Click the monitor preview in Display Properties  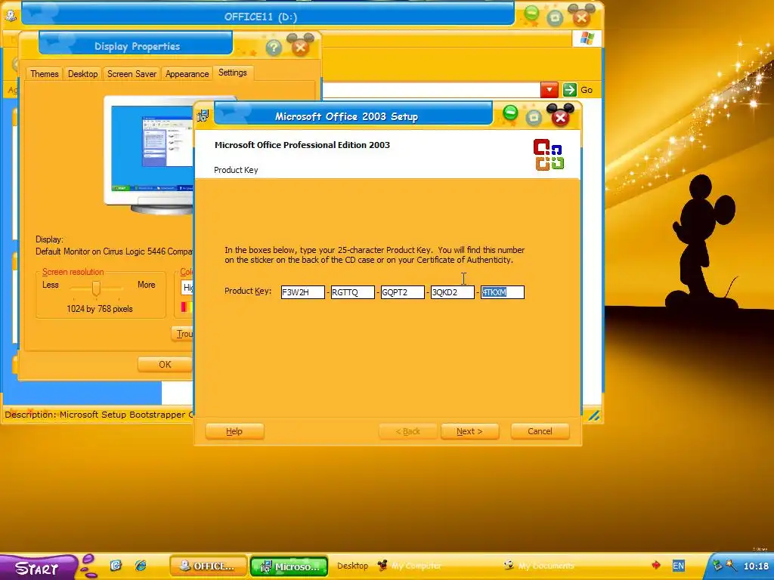pyautogui.click(x=150, y=154)
